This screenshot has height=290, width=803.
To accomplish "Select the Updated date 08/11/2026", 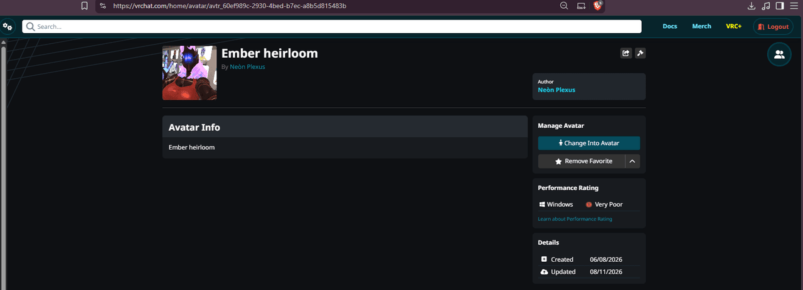I will coord(606,272).
